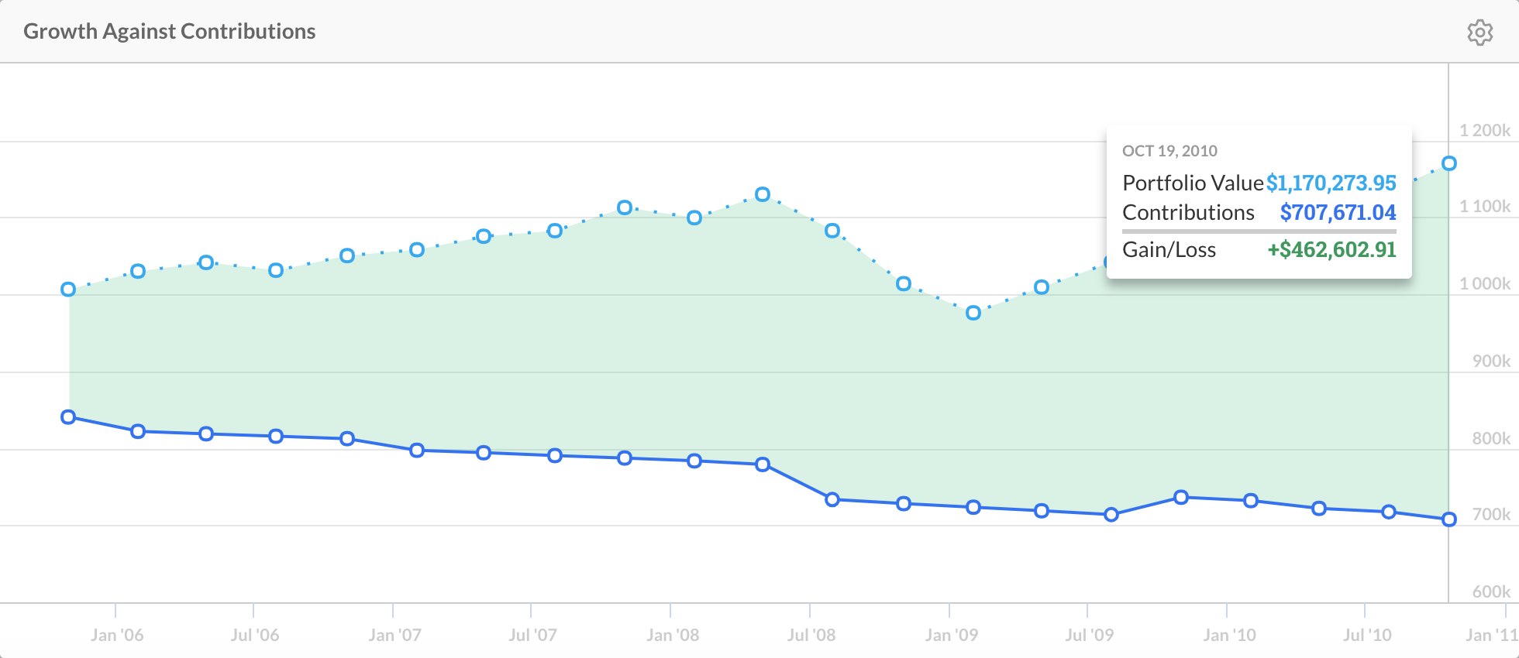Select the first portfolio value point
1519x658 pixels.
click(67, 290)
